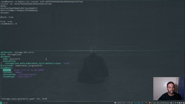This screenshot has width=185, height=104.
Task: Click the apiVersion value storage.k8s.io/v1
Action: coord(24,52)
